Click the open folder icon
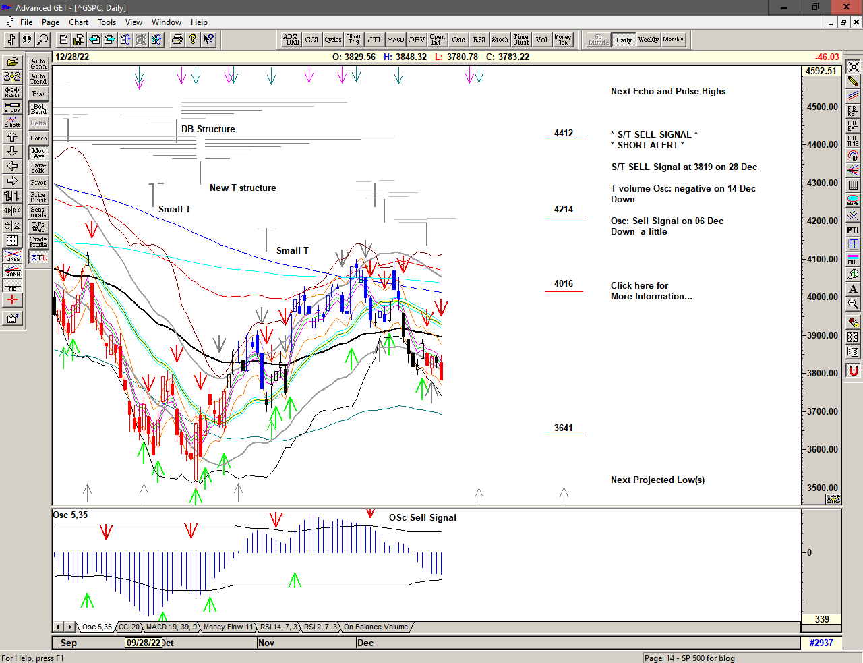This screenshot has height=663, width=863. tap(12, 62)
